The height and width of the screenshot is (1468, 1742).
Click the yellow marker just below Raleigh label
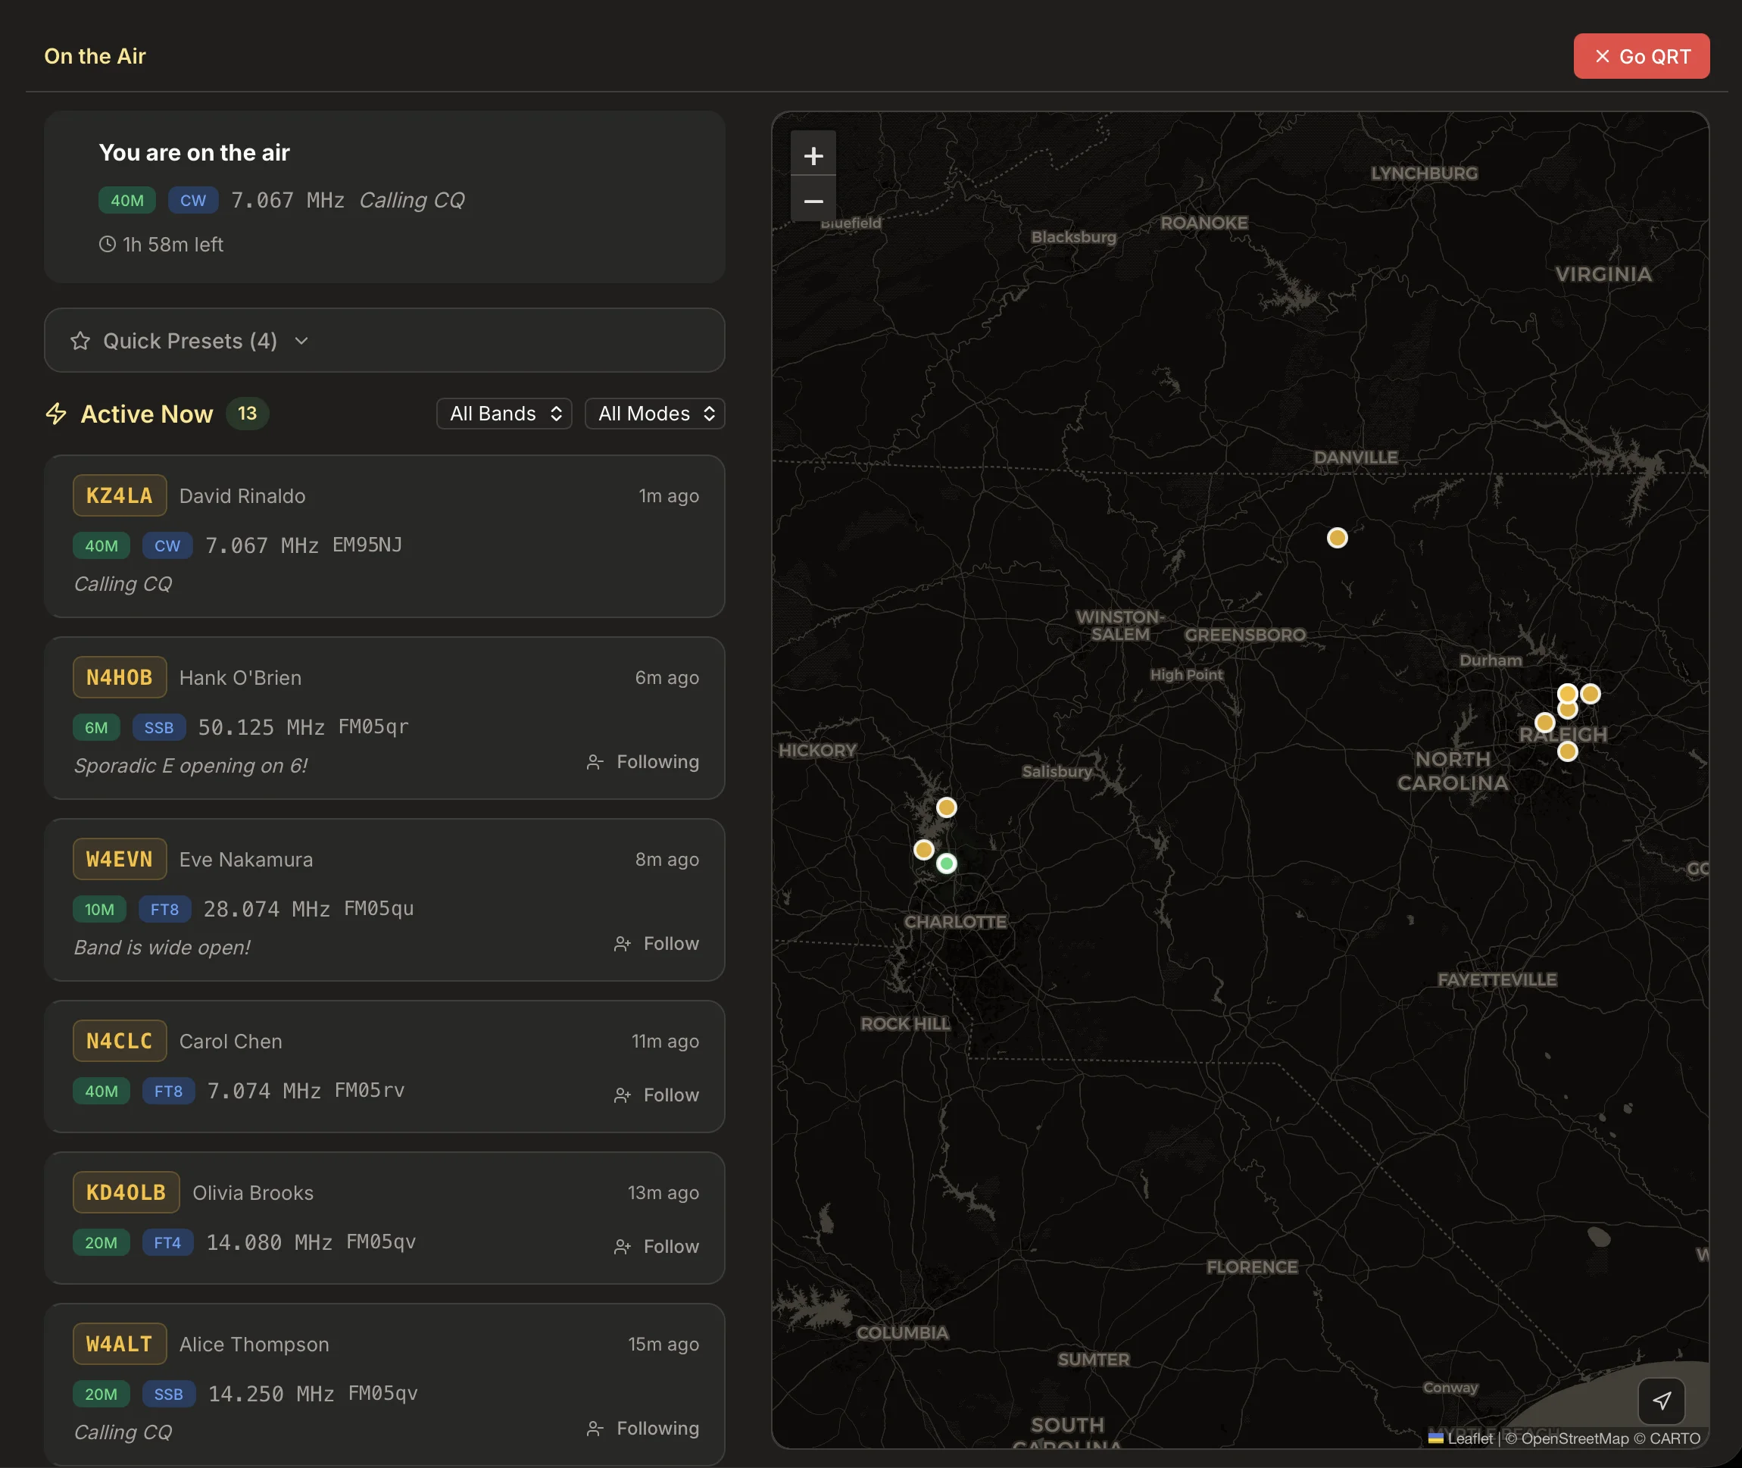click(1567, 751)
